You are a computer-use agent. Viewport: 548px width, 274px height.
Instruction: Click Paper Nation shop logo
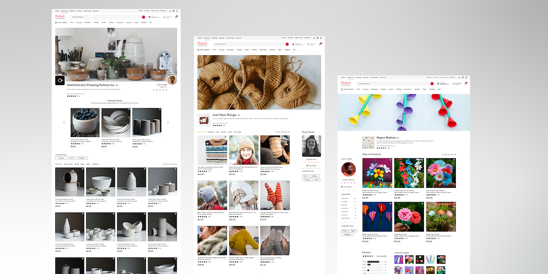coord(368,142)
